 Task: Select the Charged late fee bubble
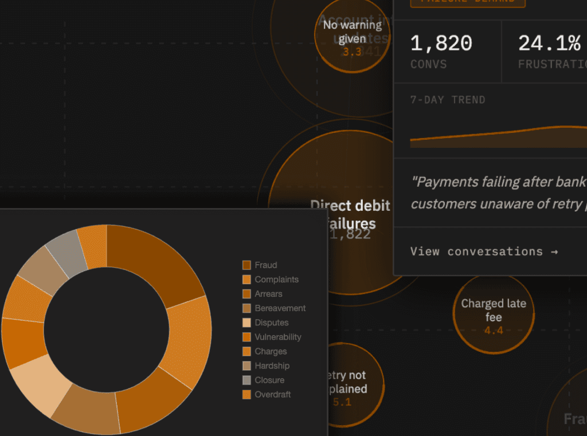pyautogui.click(x=494, y=315)
